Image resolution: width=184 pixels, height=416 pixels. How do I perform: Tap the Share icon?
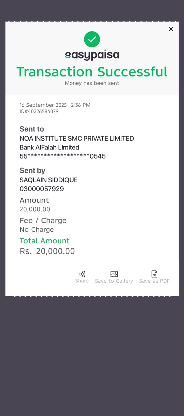coord(82,274)
